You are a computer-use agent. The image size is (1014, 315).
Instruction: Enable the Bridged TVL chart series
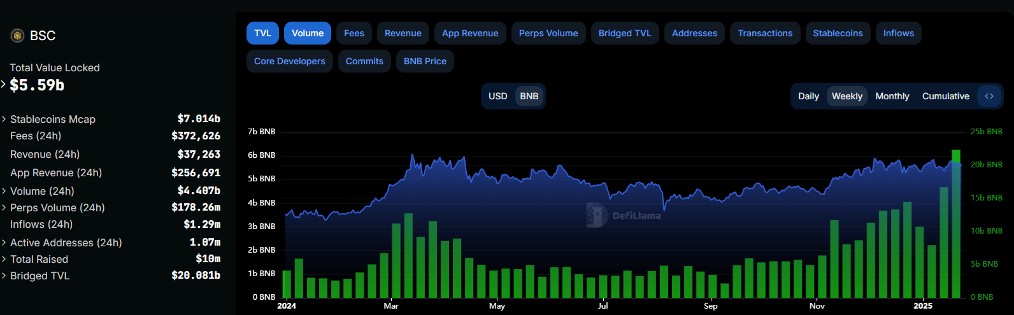tap(625, 33)
